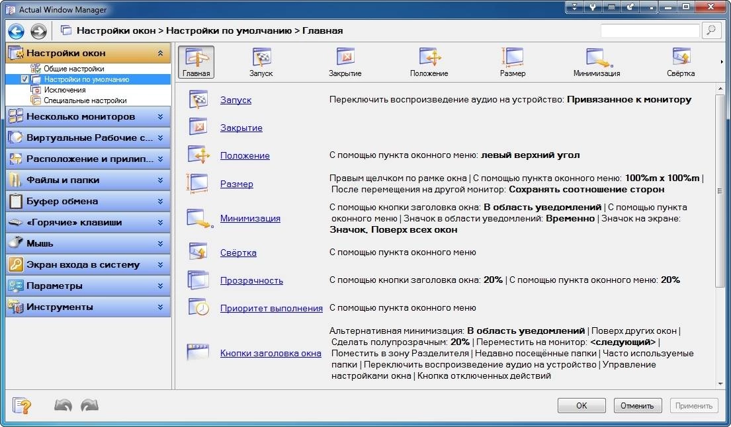Click the redo arrow icon at bottom

pos(89,406)
